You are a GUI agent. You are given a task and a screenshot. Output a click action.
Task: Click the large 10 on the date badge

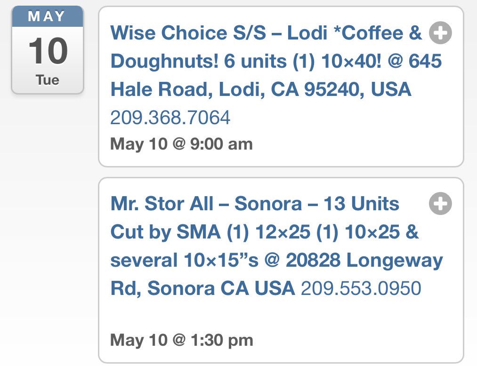48,51
